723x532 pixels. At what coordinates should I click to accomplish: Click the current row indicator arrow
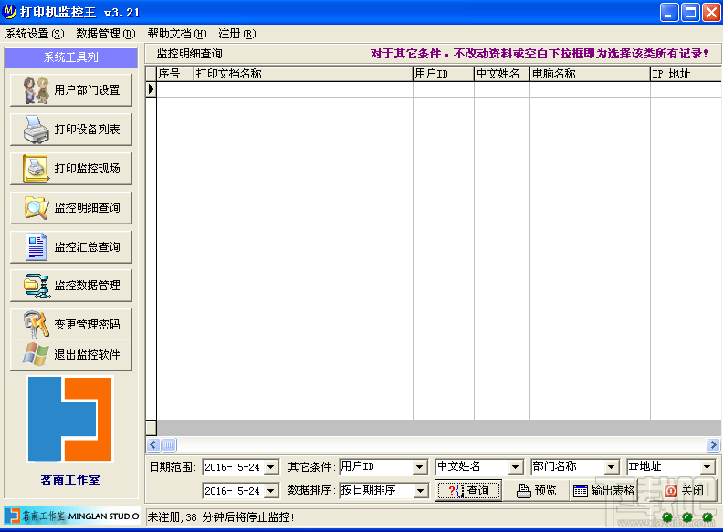click(x=152, y=89)
